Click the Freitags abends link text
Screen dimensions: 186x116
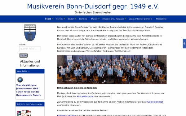[x=66, y=115]
